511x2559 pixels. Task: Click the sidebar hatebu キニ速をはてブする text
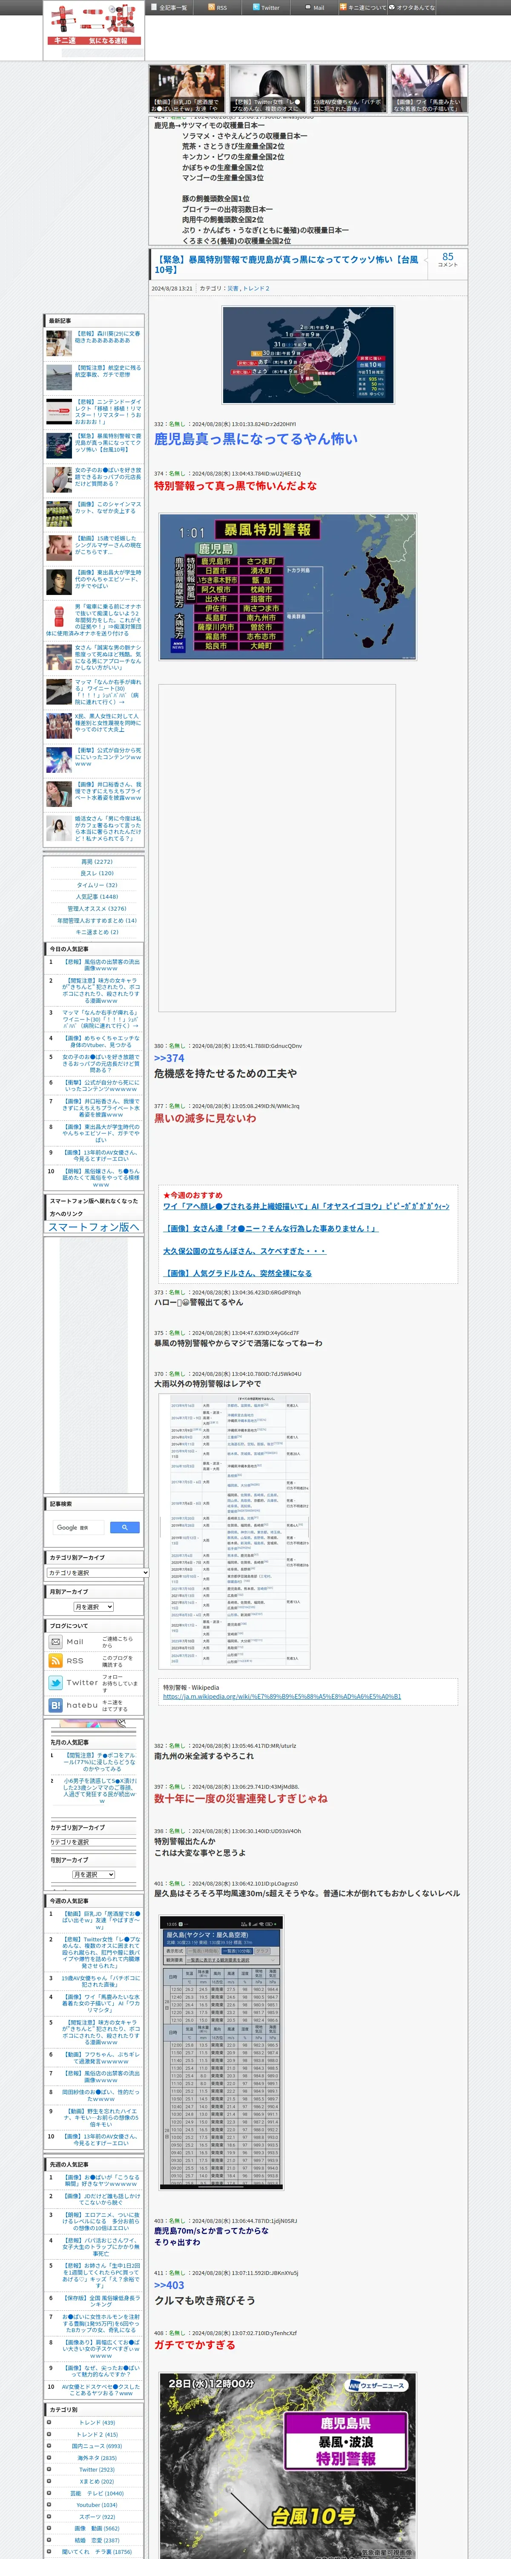pos(114,1706)
